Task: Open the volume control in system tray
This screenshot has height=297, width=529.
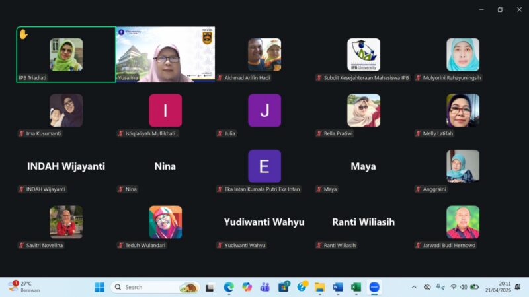Action: 464,287
